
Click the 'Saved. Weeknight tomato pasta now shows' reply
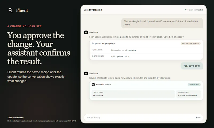(x=130, y=78)
